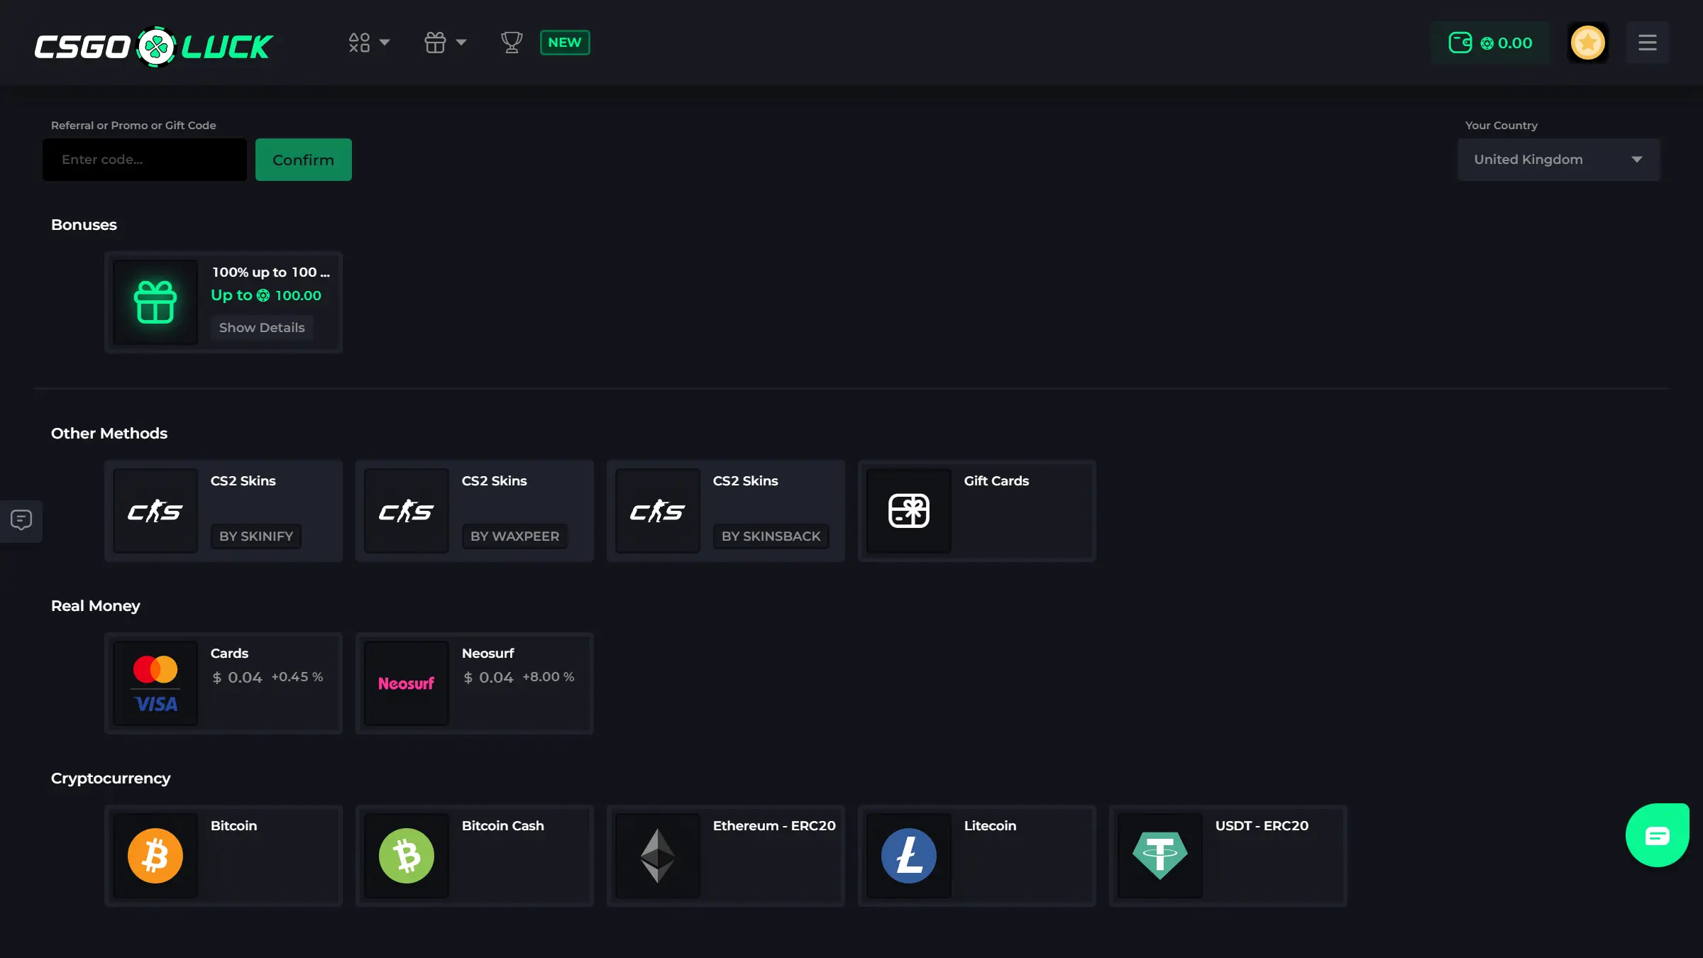1703x958 pixels.
Task: Open the trophy leaderboard icon
Action: 512,43
